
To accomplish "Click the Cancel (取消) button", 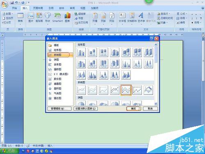I will (150, 109).
